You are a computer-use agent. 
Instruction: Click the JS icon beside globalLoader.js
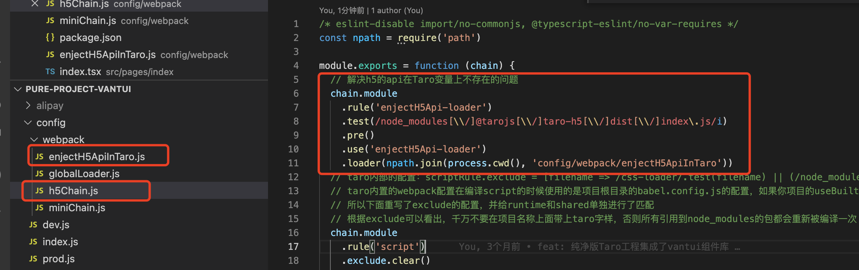point(39,173)
